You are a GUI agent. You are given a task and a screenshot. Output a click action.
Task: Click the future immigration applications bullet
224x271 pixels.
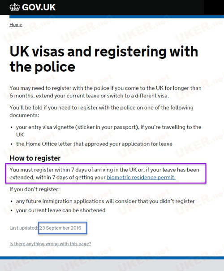pyautogui.click(x=105, y=201)
